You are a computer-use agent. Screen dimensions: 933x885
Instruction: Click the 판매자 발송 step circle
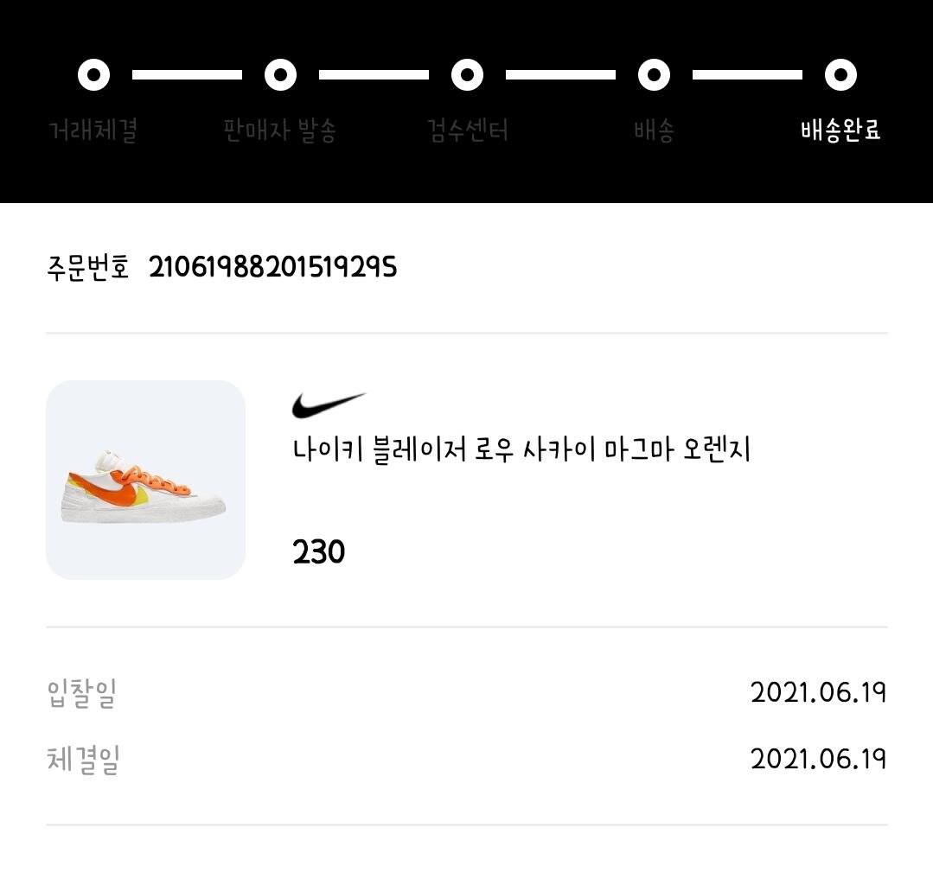(281, 75)
